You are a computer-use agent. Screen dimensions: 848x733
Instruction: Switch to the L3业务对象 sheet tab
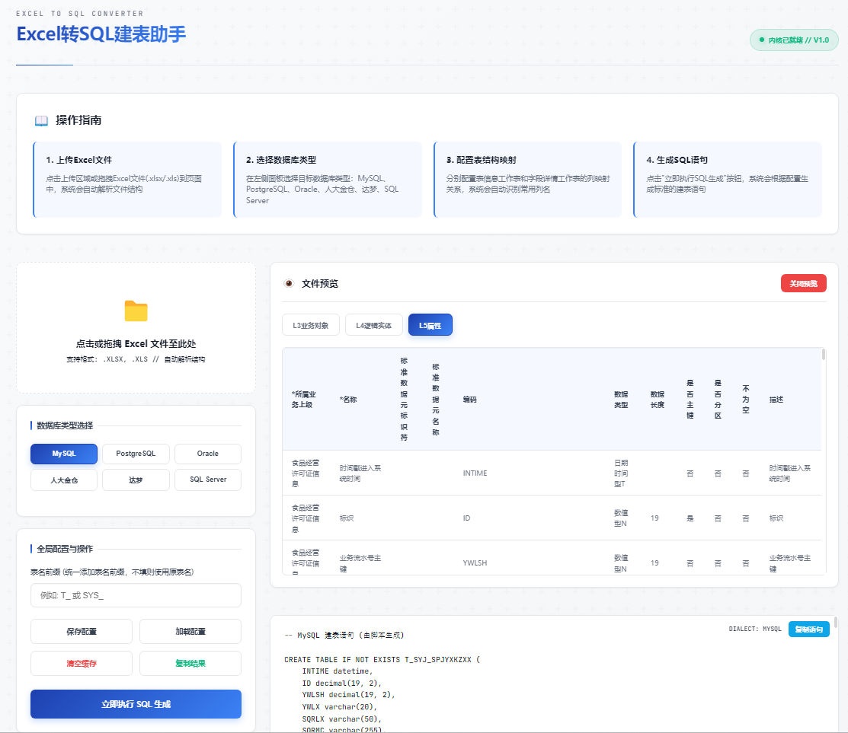coord(310,325)
